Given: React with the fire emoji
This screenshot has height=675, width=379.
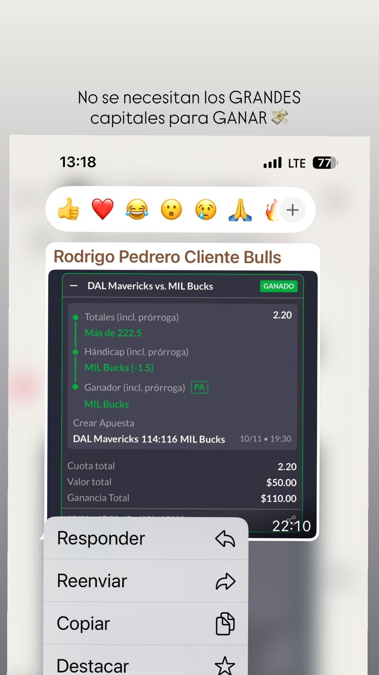Looking at the screenshot, I should click(x=272, y=209).
